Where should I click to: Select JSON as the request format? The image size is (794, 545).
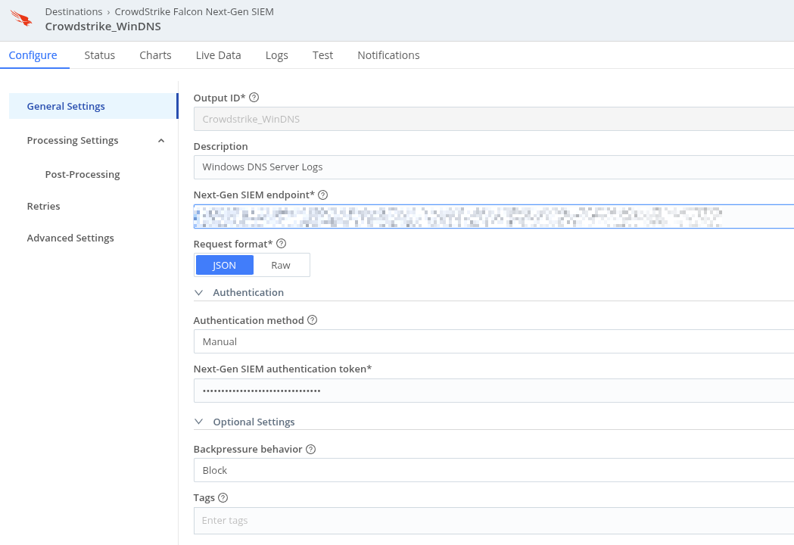(x=224, y=265)
